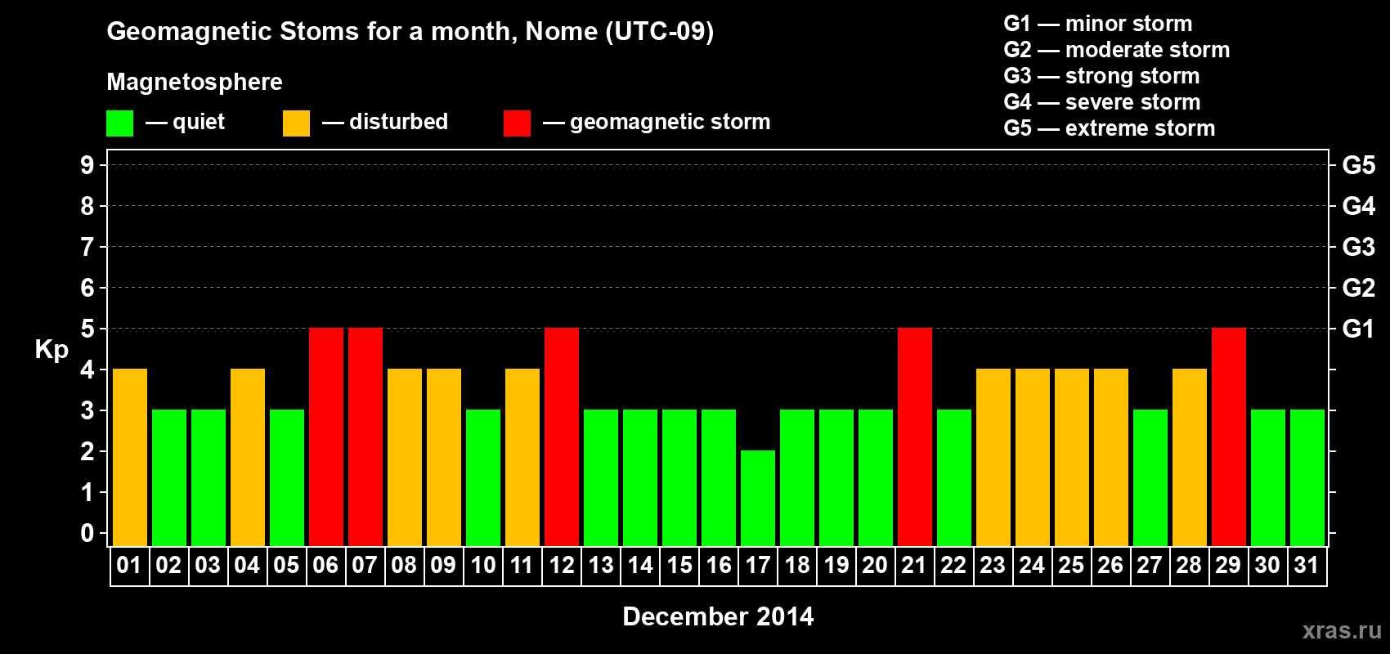
Task: Click the date label 28
Action: (1189, 565)
